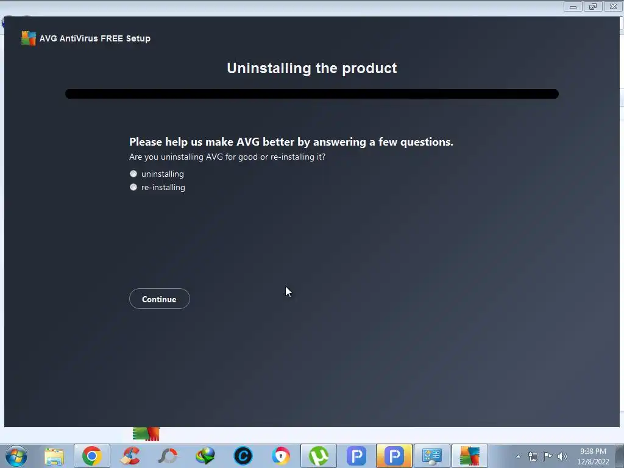
Task: Open Windows Explorer from the taskbar
Action: tap(54, 456)
